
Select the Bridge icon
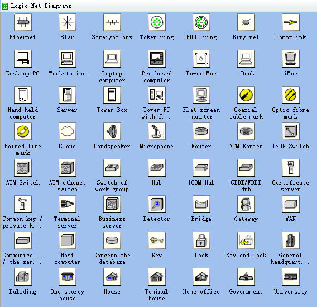201,204
